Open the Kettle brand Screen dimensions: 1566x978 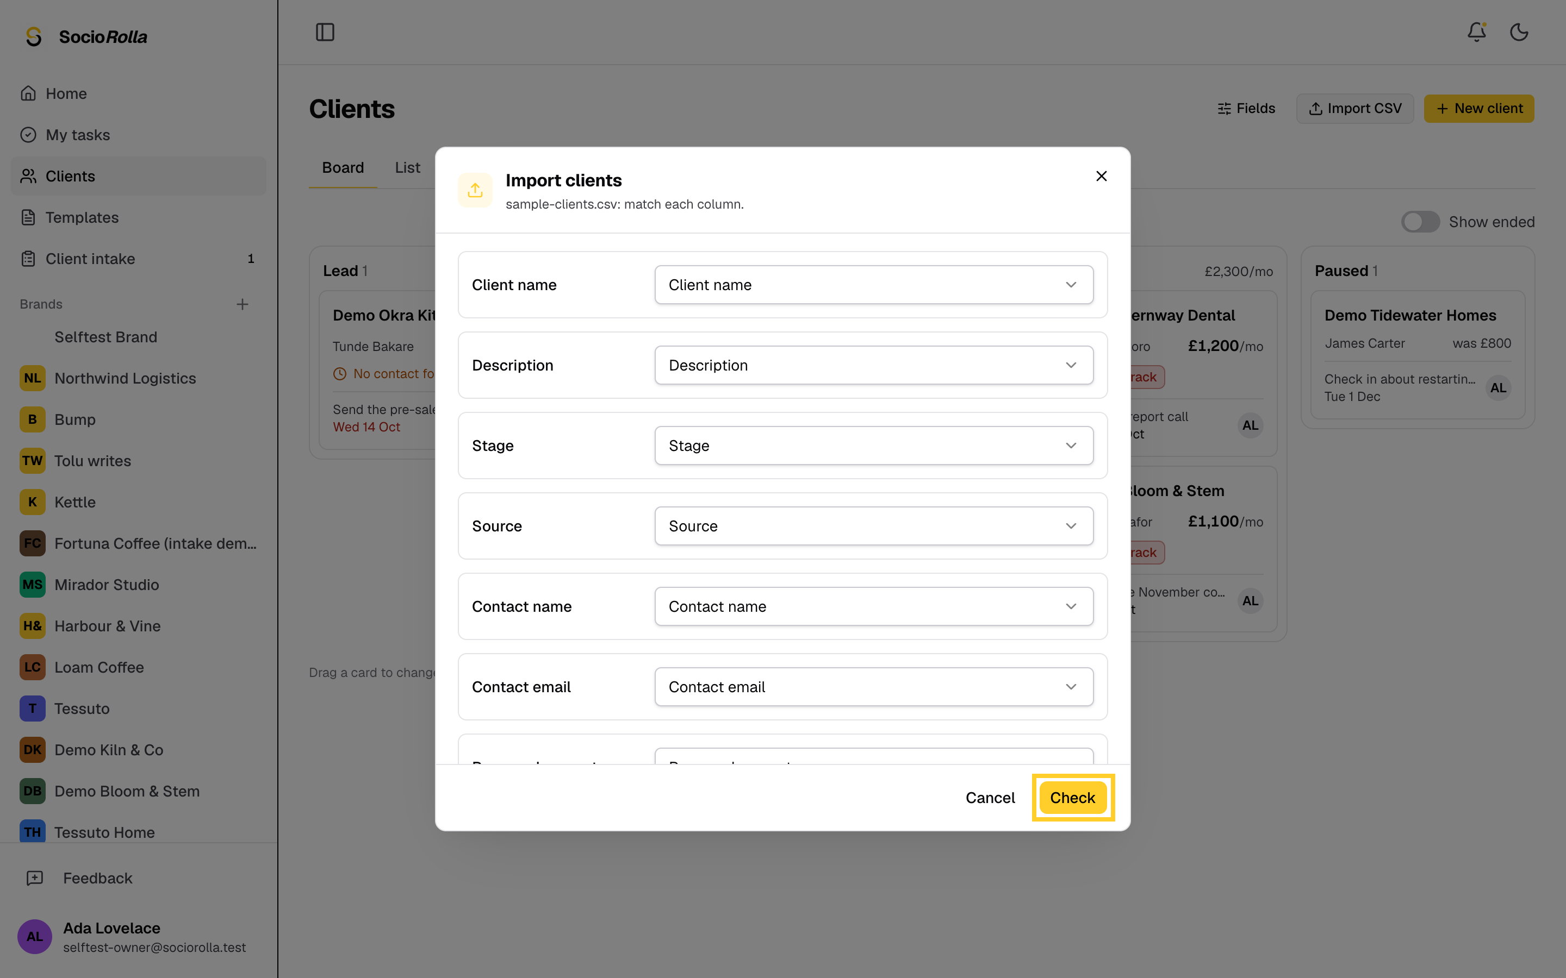coord(139,502)
